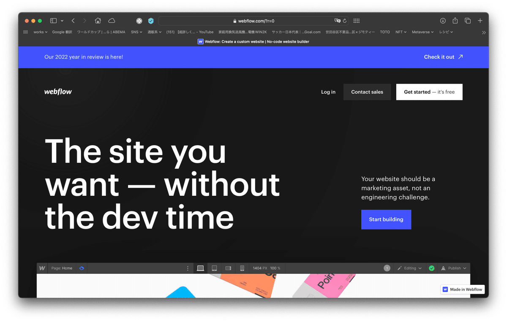
Task: Expand the Metaverse bookmark folder
Action: point(422,32)
